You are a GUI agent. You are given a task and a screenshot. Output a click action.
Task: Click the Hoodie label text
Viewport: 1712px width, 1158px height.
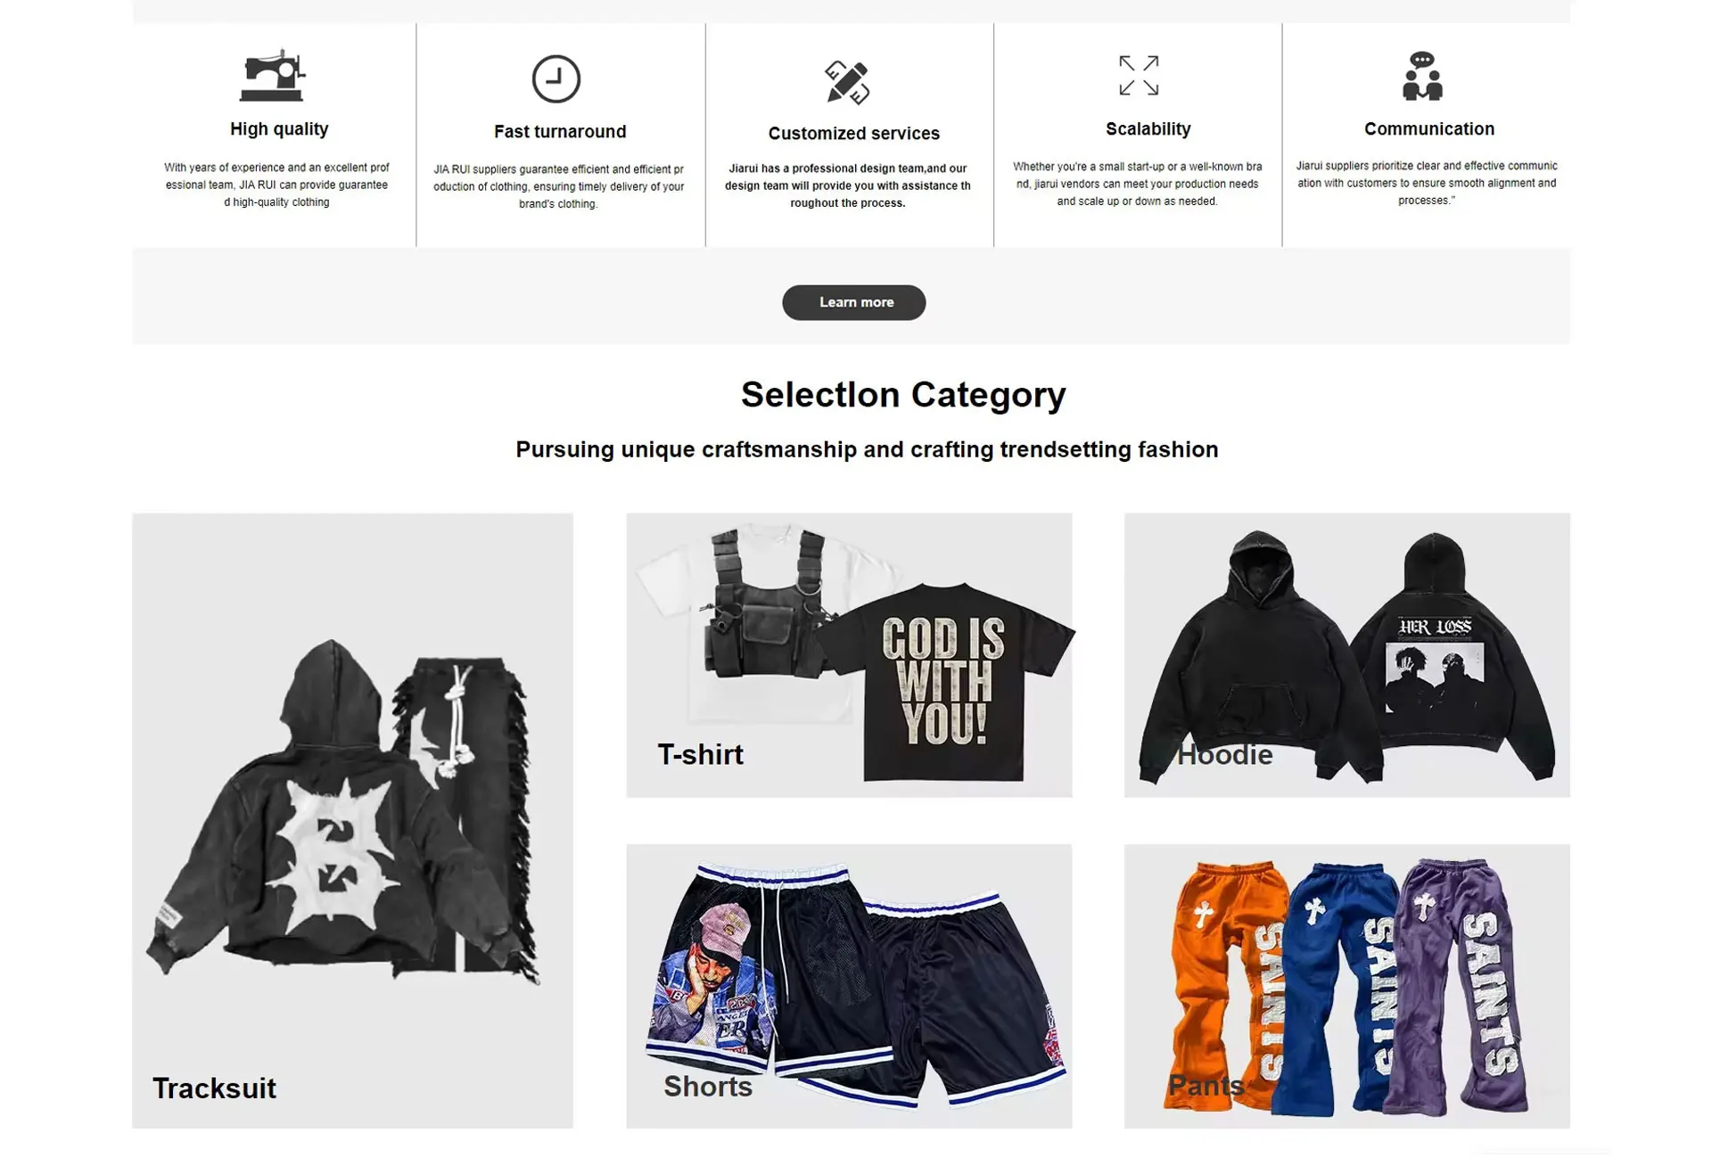(x=1224, y=755)
